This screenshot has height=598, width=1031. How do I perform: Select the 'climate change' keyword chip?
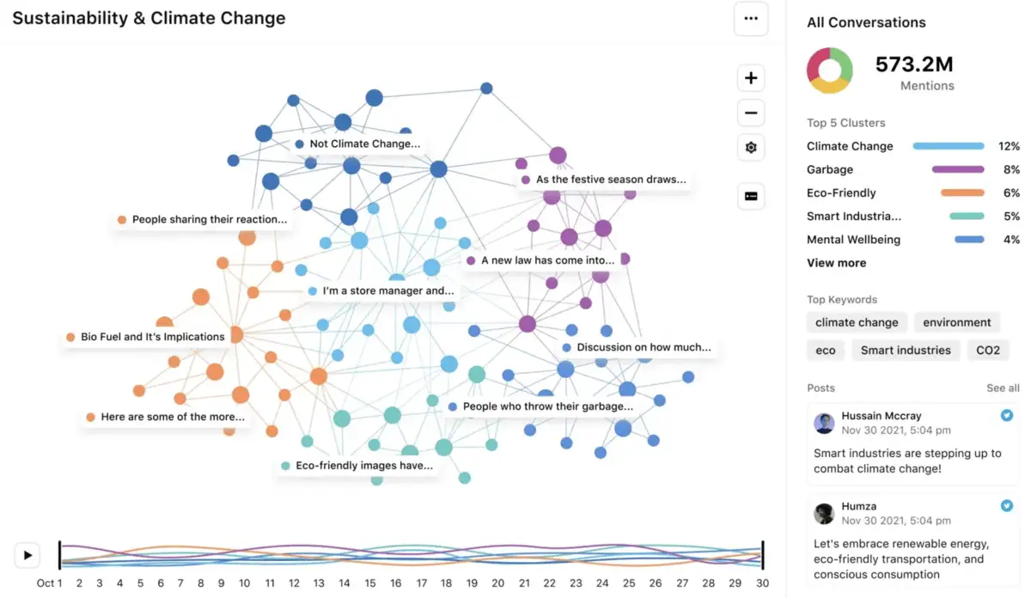[x=857, y=322]
